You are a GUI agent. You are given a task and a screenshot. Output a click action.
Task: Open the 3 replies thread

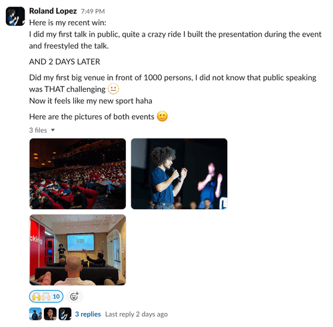(88, 314)
